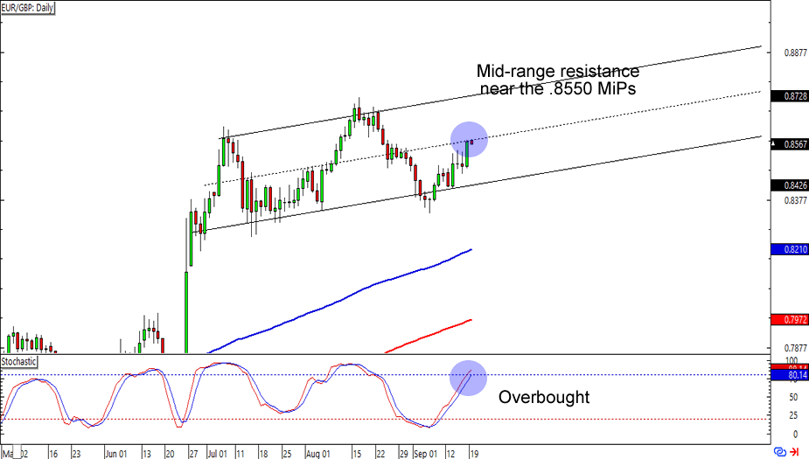Click the EUR/GBP: Daily chart title

click(27, 8)
